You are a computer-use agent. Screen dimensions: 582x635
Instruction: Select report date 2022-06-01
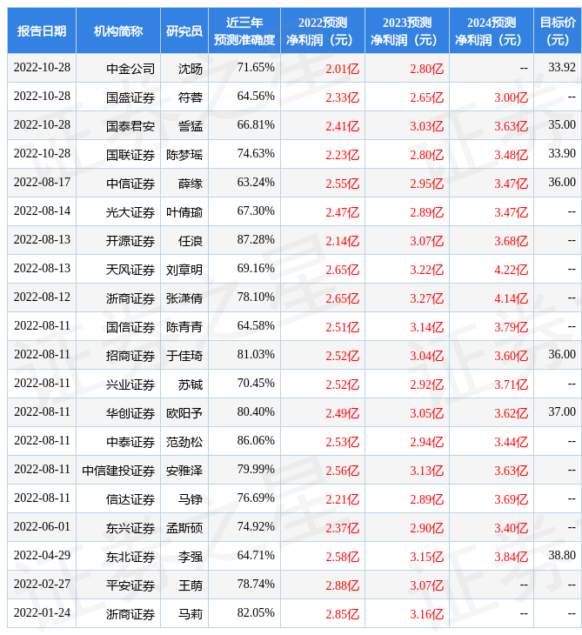pyautogui.click(x=42, y=526)
